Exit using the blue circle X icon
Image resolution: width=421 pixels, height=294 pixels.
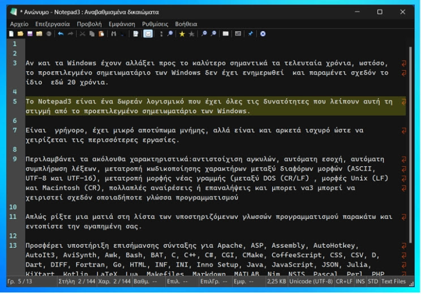pyautogui.click(x=263, y=34)
